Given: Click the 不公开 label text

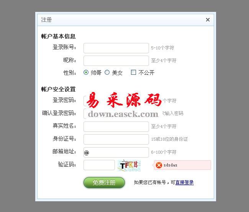Looking at the screenshot, I should coord(146,73).
